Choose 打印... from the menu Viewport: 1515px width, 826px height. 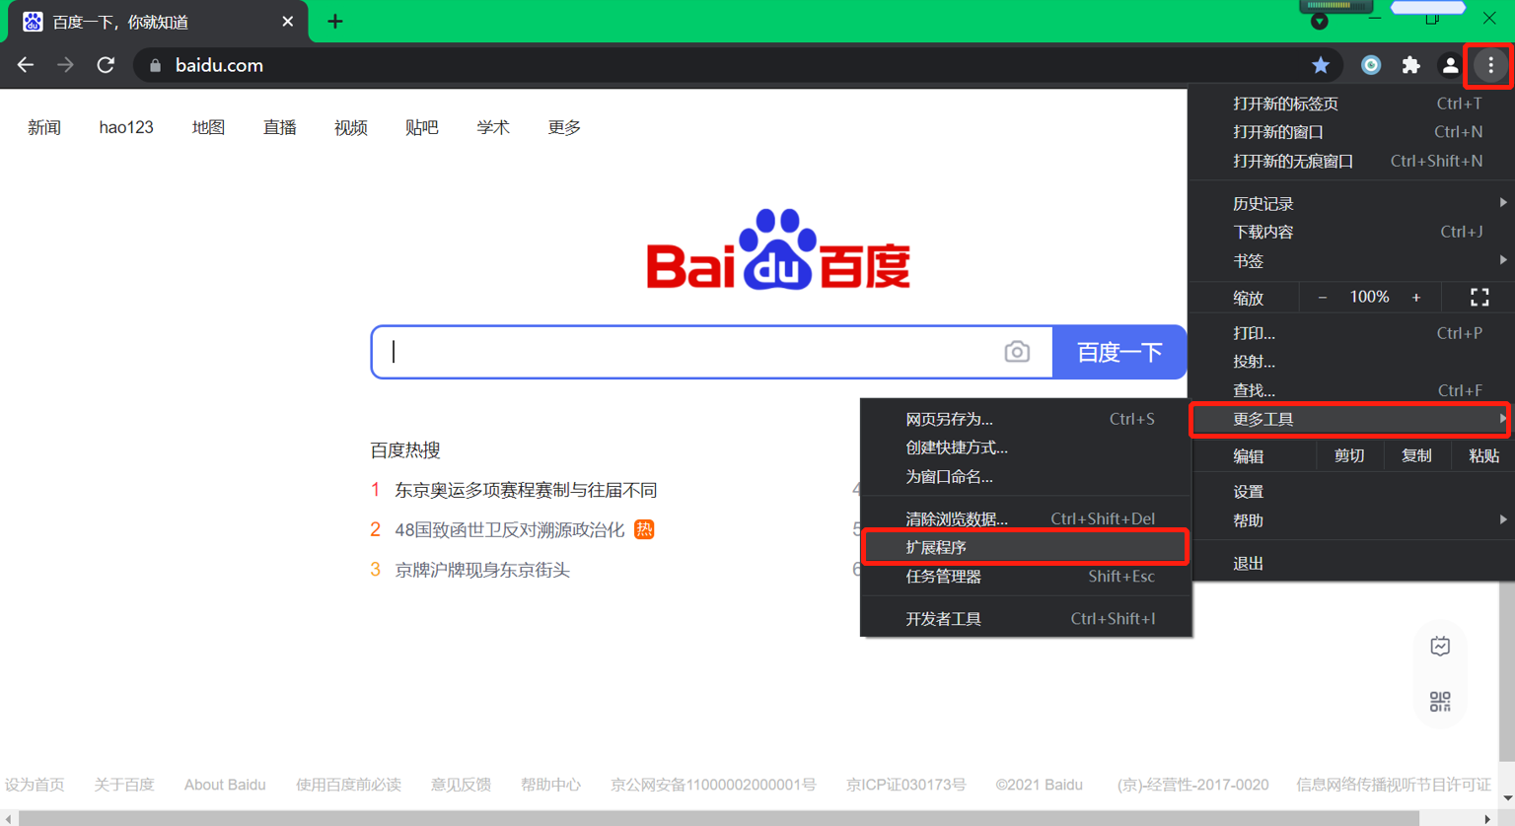[x=1350, y=333]
